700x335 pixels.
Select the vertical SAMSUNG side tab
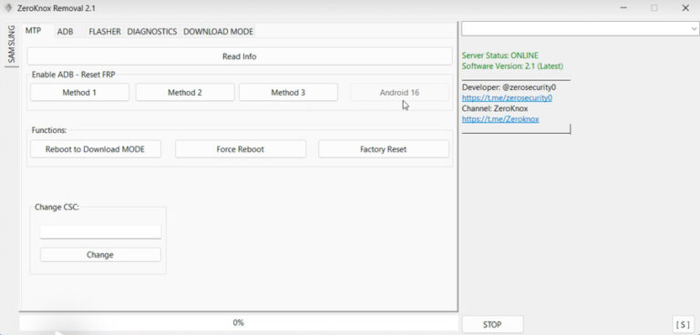click(12, 45)
